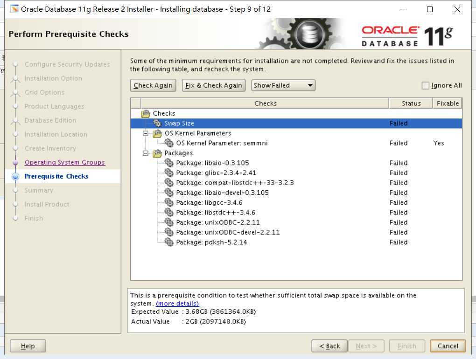Select Package: libgcc-3.4.6 row

point(296,202)
